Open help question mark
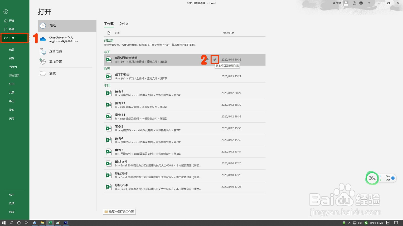This screenshot has width=403, height=226. click(x=369, y=3)
